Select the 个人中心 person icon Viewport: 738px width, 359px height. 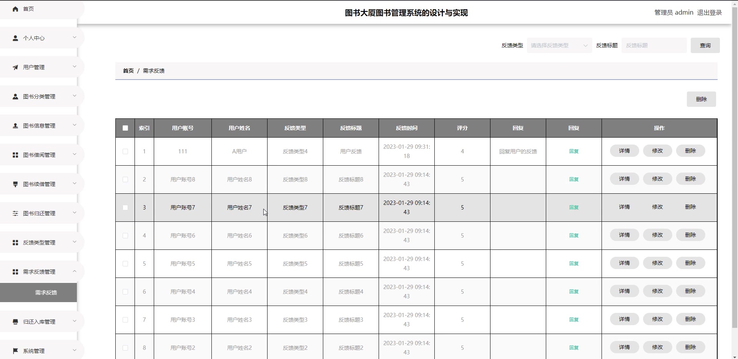(15, 38)
